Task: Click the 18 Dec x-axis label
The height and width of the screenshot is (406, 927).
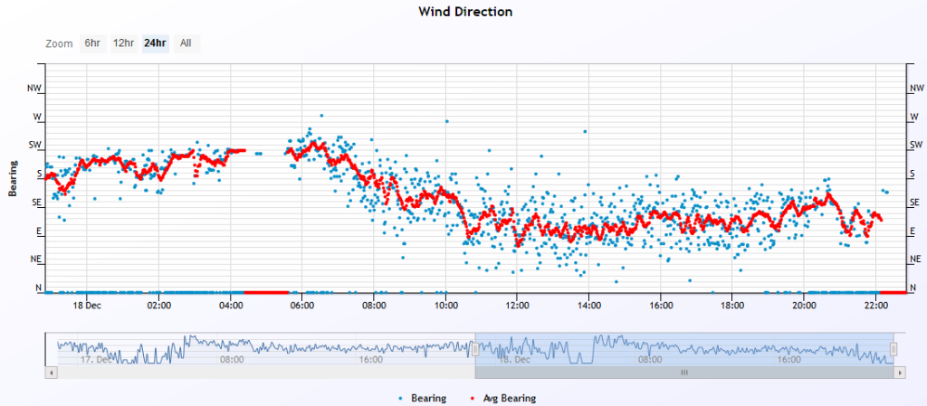Action: (86, 305)
